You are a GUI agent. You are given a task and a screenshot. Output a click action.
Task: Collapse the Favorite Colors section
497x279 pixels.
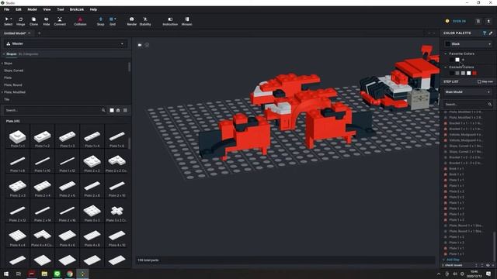[x=446, y=53]
